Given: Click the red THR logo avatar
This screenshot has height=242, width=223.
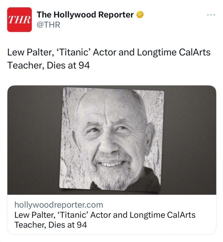Looking at the screenshot, I should click(x=20, y=20).
